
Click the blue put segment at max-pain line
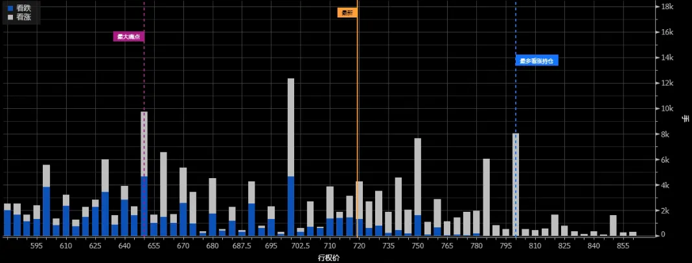pyautogui.click(x=144, y=206)
